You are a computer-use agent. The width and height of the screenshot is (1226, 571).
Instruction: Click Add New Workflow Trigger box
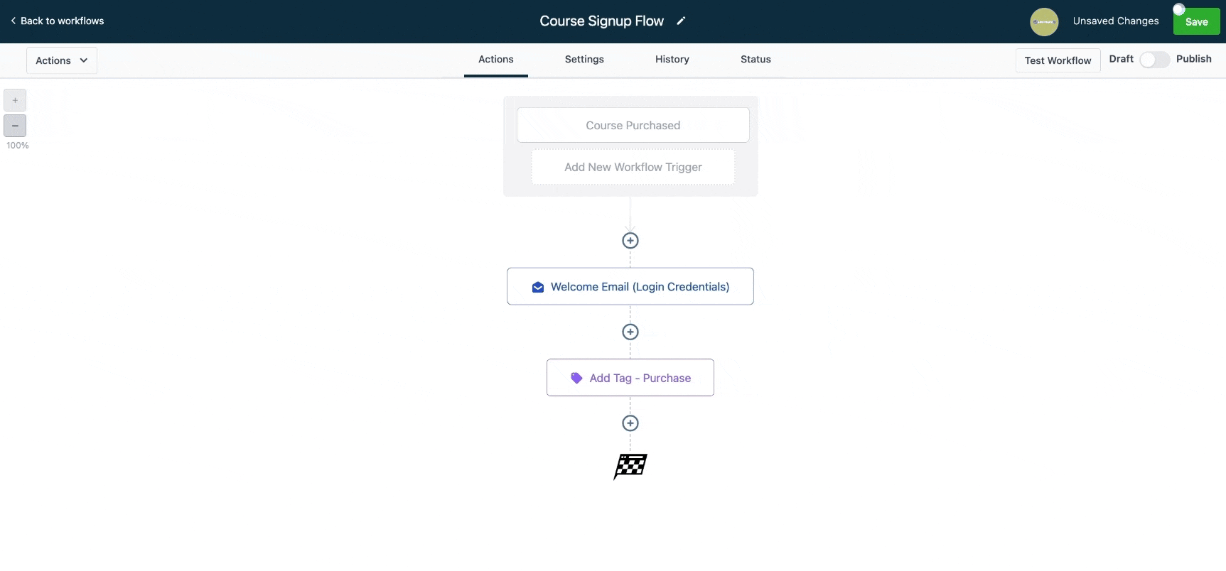click(633, 168)
